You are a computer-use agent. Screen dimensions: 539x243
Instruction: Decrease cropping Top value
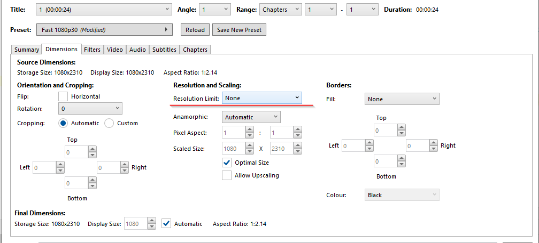point(92,155)
